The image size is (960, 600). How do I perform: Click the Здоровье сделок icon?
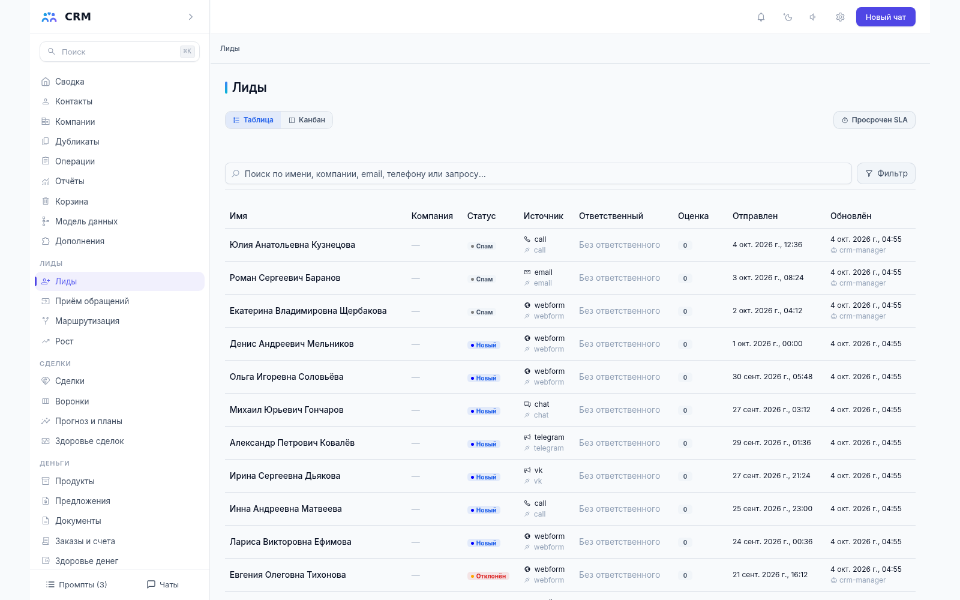[46, 441]
